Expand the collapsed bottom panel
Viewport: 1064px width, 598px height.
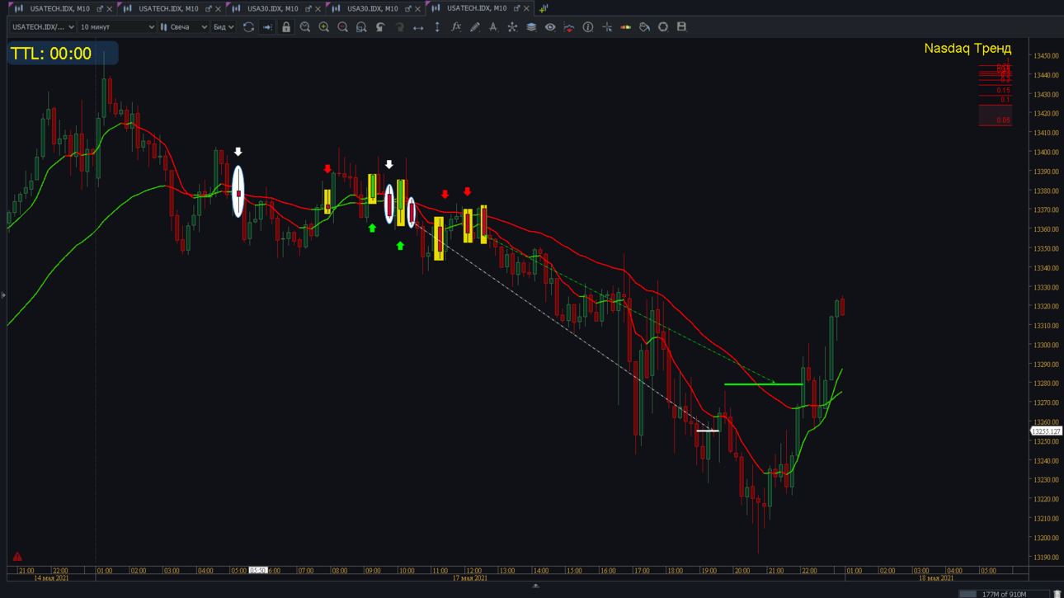coord(535,586)
